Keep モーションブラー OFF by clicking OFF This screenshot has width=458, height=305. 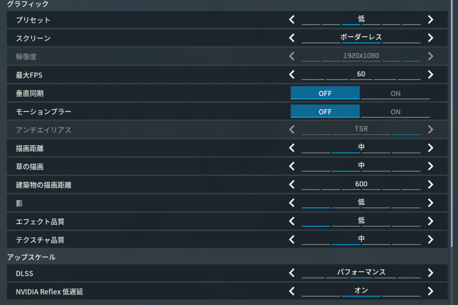pos(325,111)
